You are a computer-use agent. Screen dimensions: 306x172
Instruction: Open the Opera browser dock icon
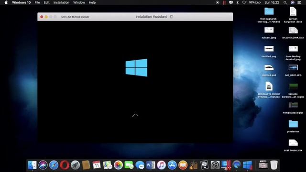click(x=65, y=165)
